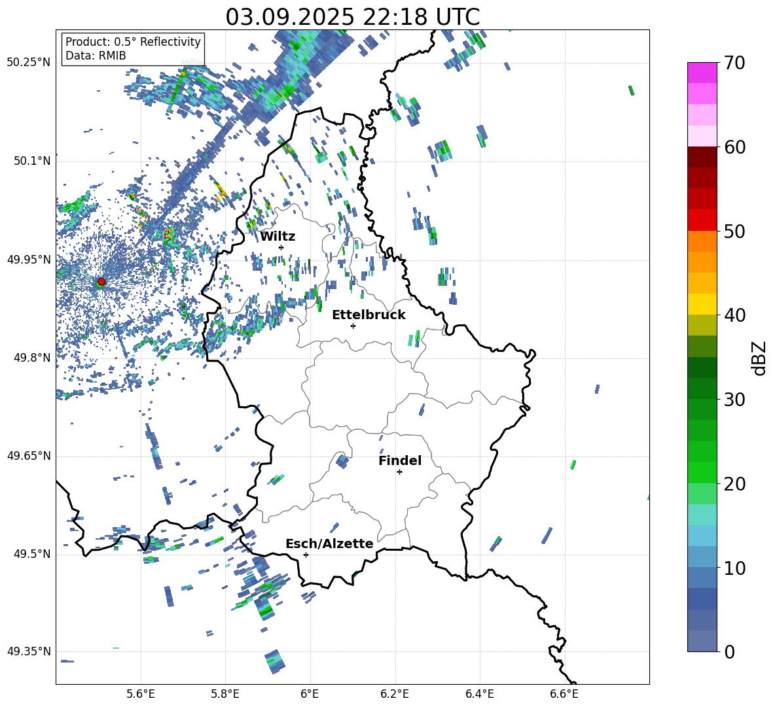
Task: Click the 20 colorbar tick value
Action: [x=734, y=484]
